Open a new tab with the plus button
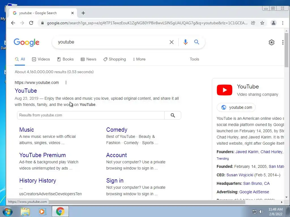 [x=83, y=13]
